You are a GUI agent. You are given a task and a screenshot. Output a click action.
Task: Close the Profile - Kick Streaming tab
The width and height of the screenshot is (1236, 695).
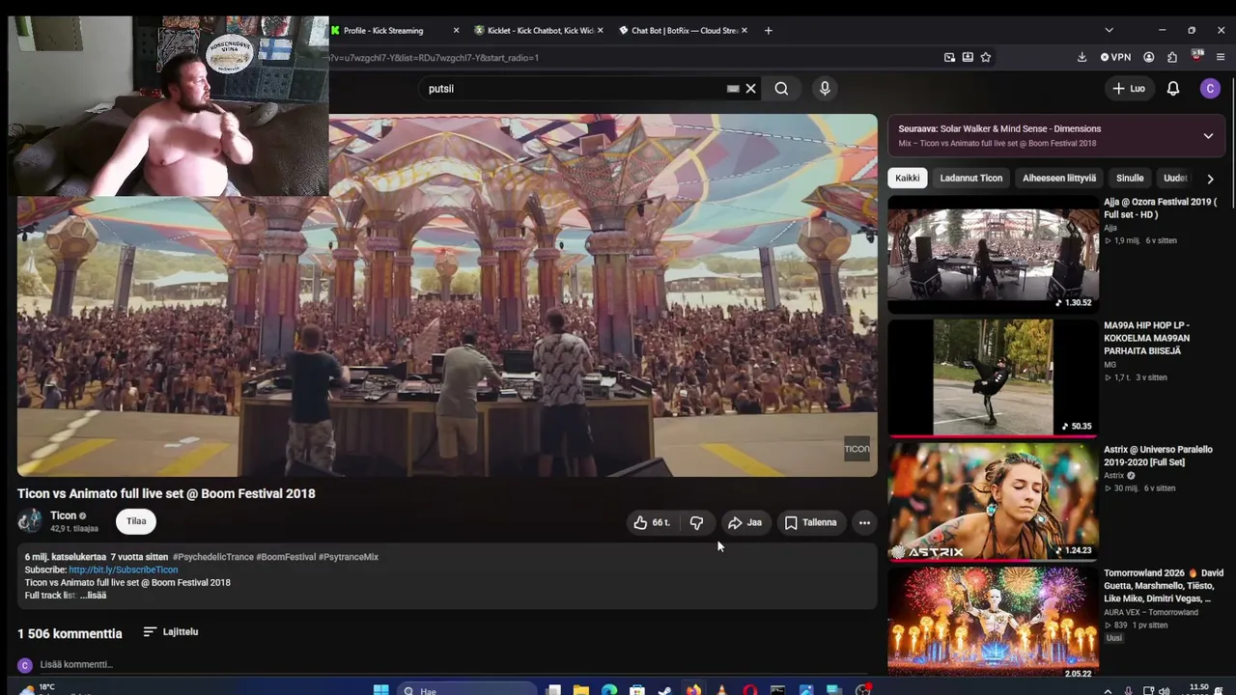[456, 30]
